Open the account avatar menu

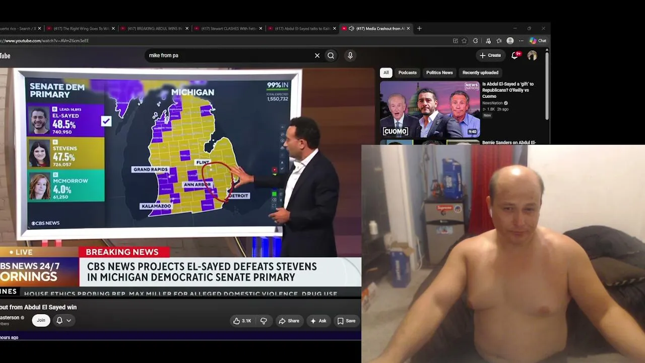point(532,55)
